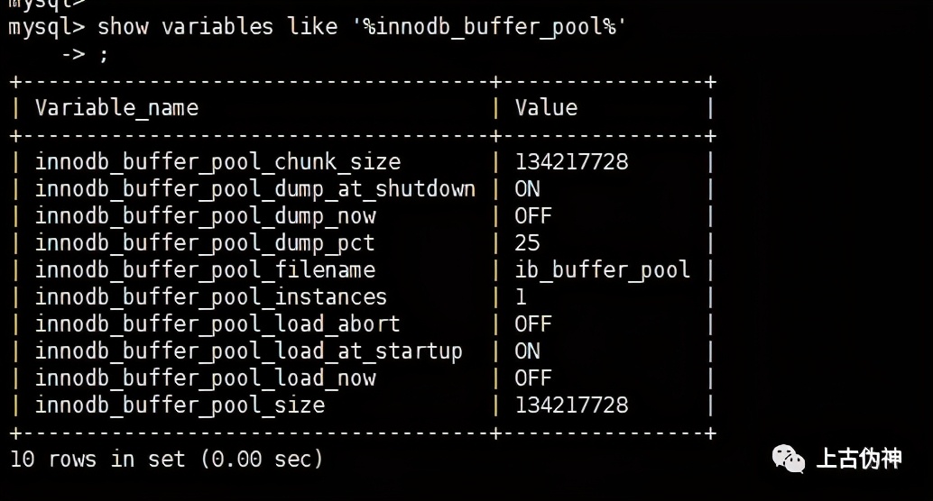Click ib_buffer_pool filename value
Viewport: 933px width, 501px height.
click(603, 269)
